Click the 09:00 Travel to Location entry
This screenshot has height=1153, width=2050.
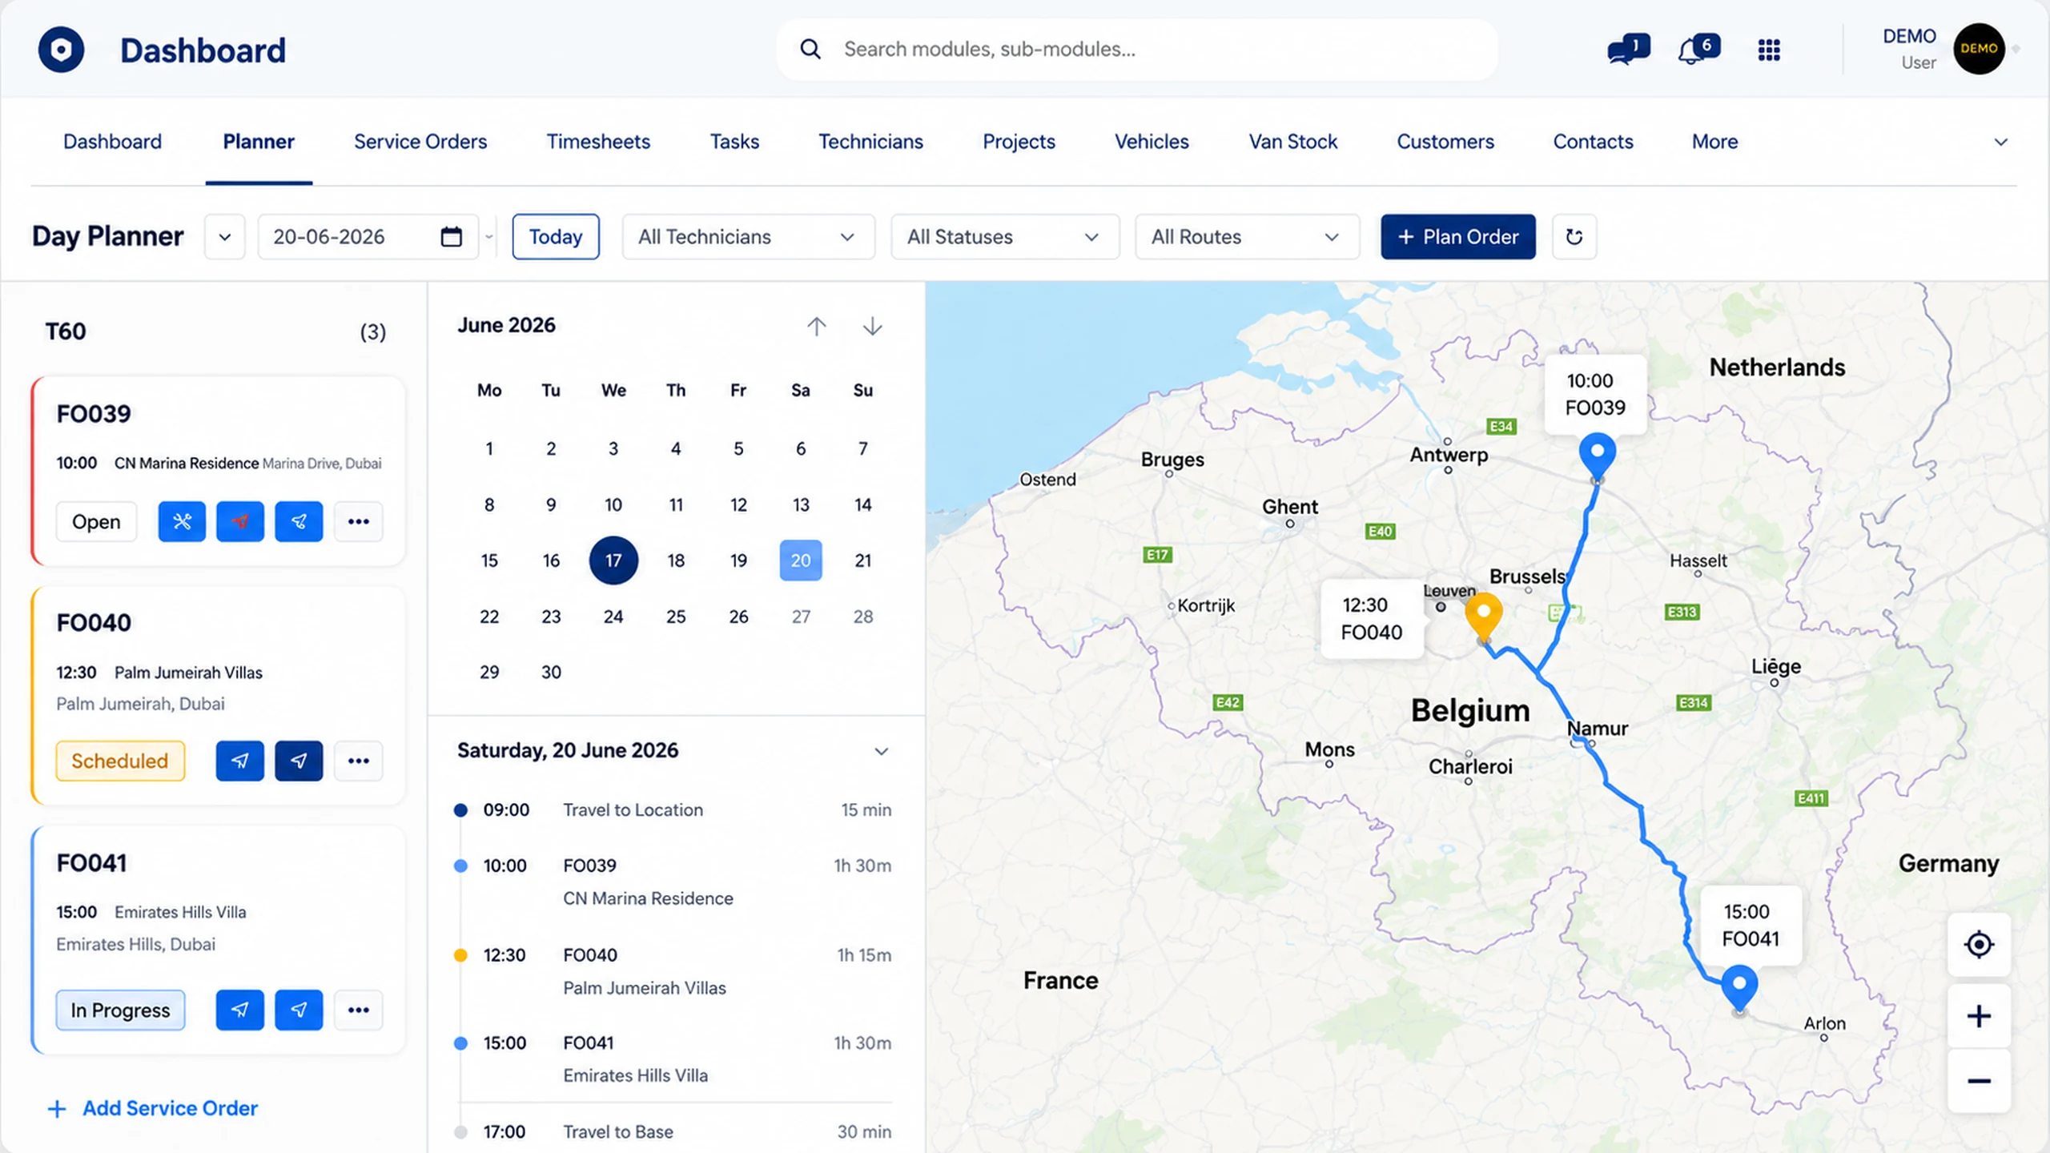point(673,810)
